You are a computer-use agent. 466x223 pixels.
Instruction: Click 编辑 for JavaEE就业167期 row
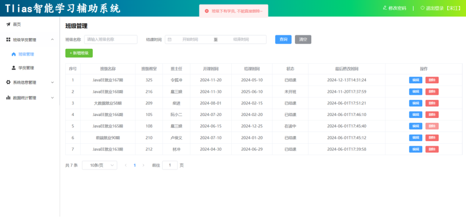pyautogui.click(x=415, y=80)
